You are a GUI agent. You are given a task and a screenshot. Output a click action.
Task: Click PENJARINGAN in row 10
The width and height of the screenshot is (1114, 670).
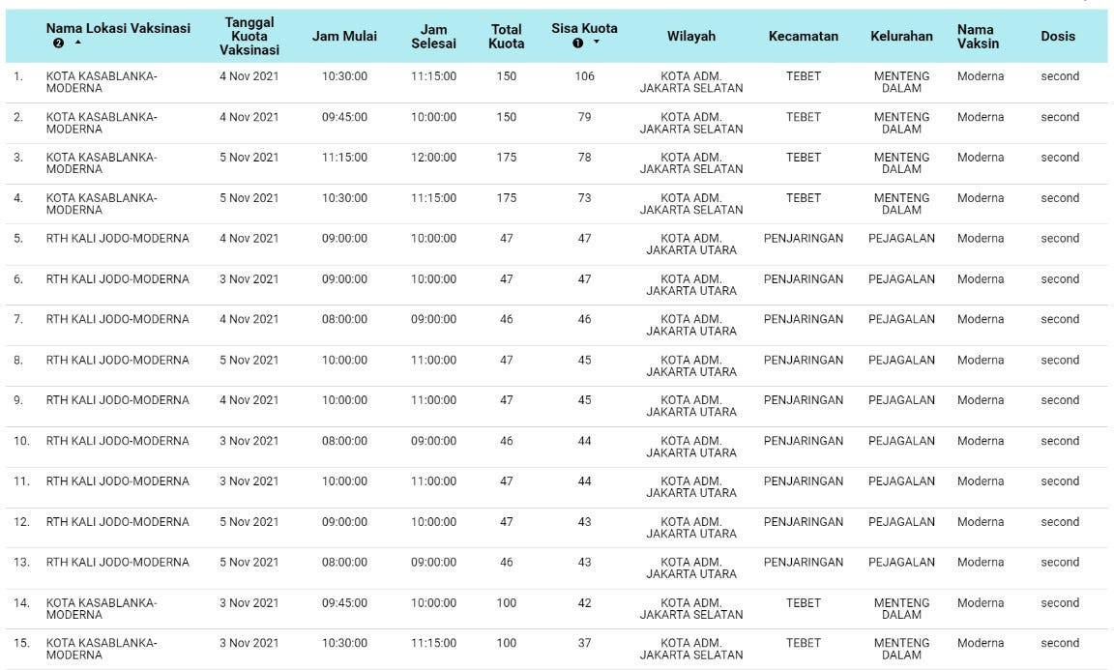[804, 441]
